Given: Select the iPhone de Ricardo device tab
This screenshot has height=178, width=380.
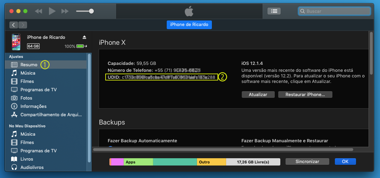Looking at the screenshot, I should coord(189,25).
